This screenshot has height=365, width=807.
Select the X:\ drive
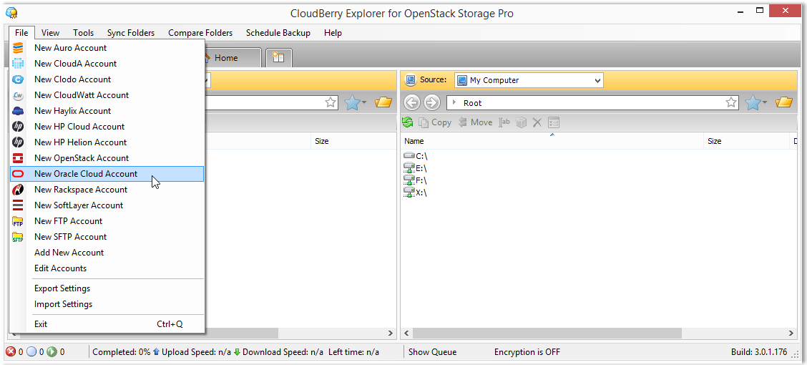coord(416,193)
